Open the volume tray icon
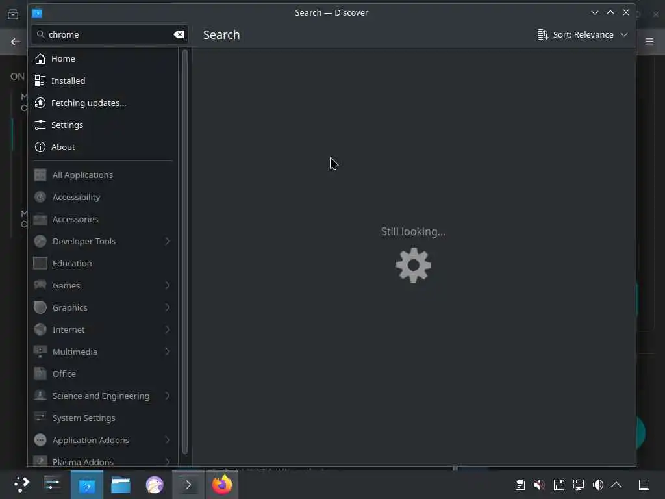The width and height of the screenshot is (665, 499). pyautogui.click(x=597, y=485)
